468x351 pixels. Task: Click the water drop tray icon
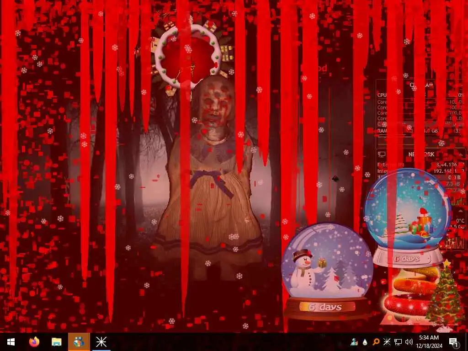coord(365,342)
